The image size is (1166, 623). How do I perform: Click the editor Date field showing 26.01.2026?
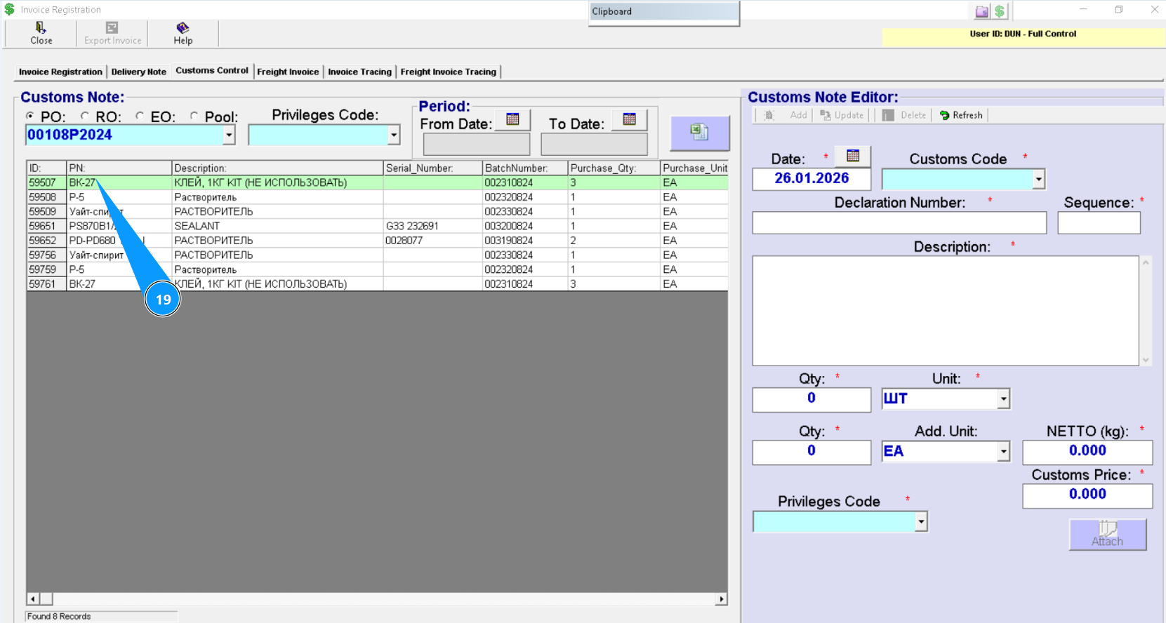[x=811, y=179]
